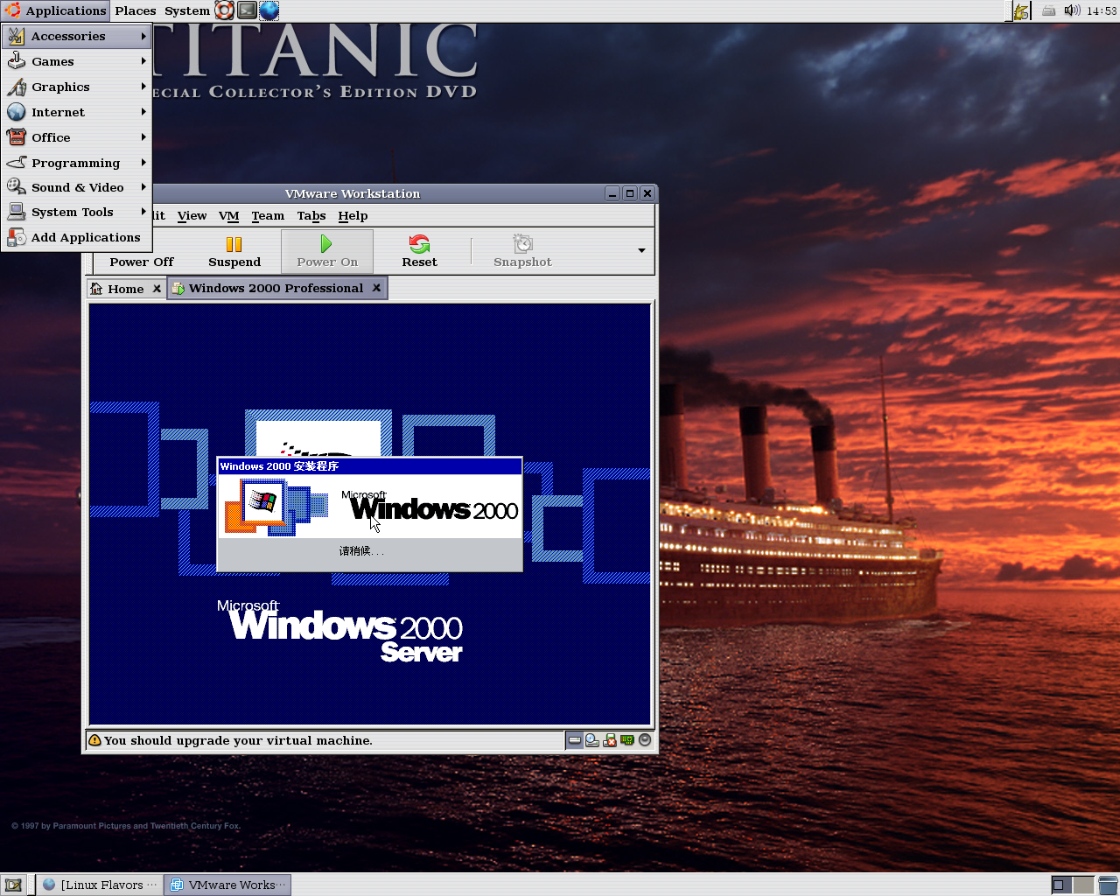Screen dimensions: 1120x896
Task: Click the Games joystick menu icon
Action: click(17, 61)
